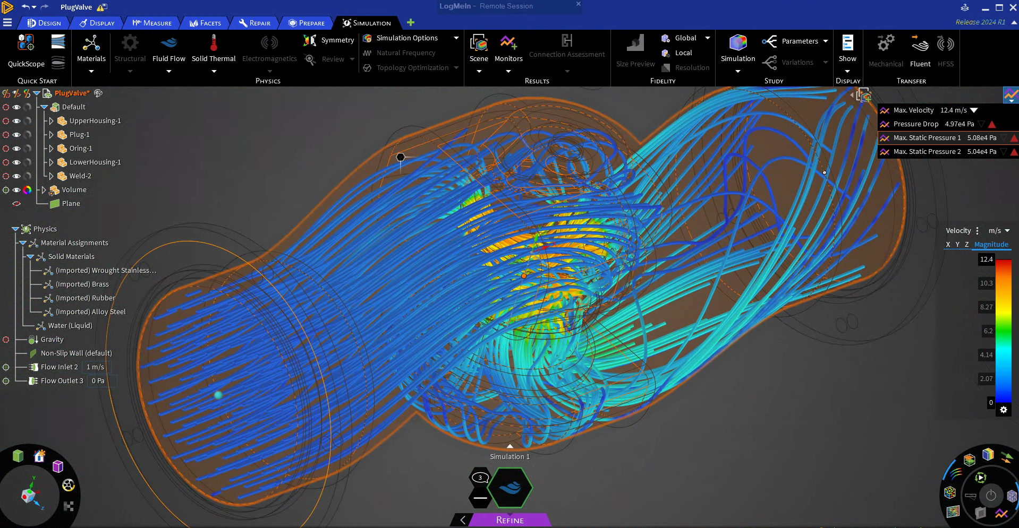The image size is (1019, 528).
Task: Toggle visibility of UpperHousing-1
Action: coord(16,121)
